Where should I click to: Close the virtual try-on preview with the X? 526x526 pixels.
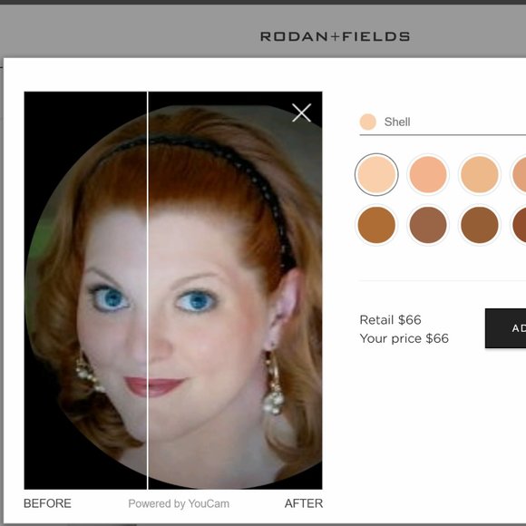(x=301, y=112)
